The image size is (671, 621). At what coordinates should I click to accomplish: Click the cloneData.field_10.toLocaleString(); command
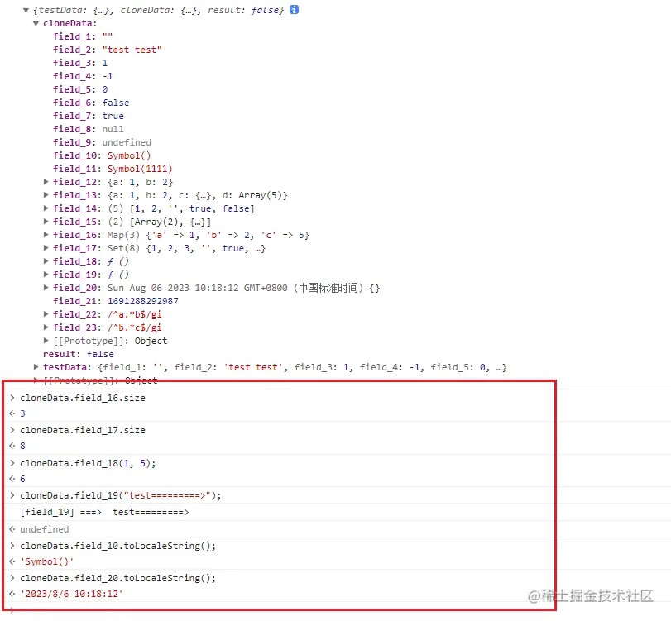pyautogui.click(x=117, y=546)
